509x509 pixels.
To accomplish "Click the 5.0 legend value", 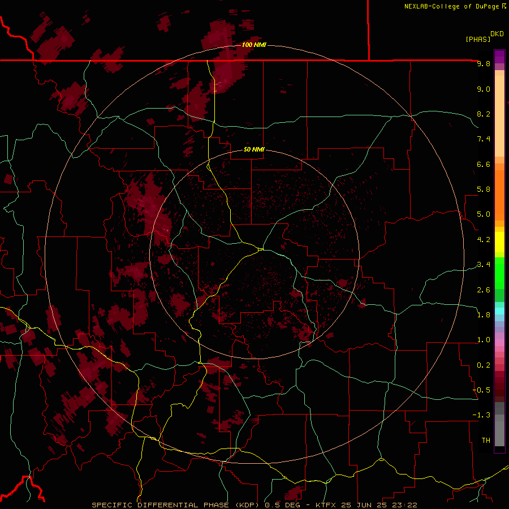I will (484, 214).
